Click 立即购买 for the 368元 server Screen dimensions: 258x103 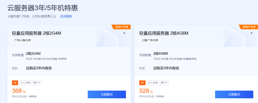[x=107, y=94]
